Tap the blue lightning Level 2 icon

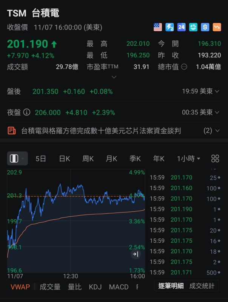(169, 27)
